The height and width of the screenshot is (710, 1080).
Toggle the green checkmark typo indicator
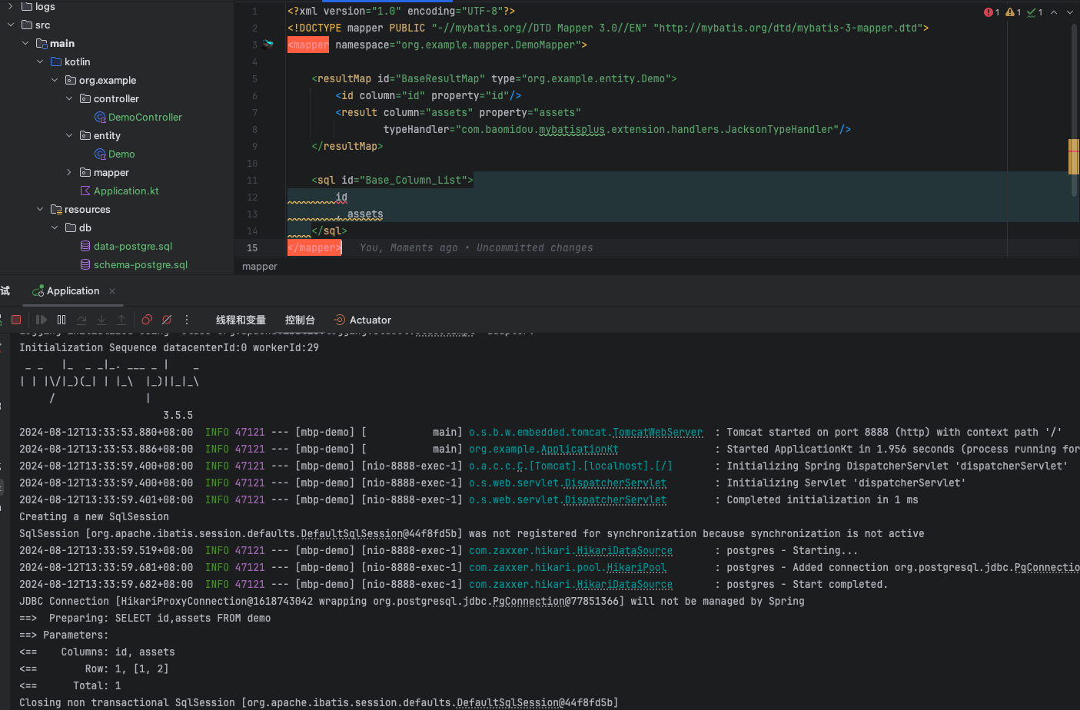coord(1032,12)
